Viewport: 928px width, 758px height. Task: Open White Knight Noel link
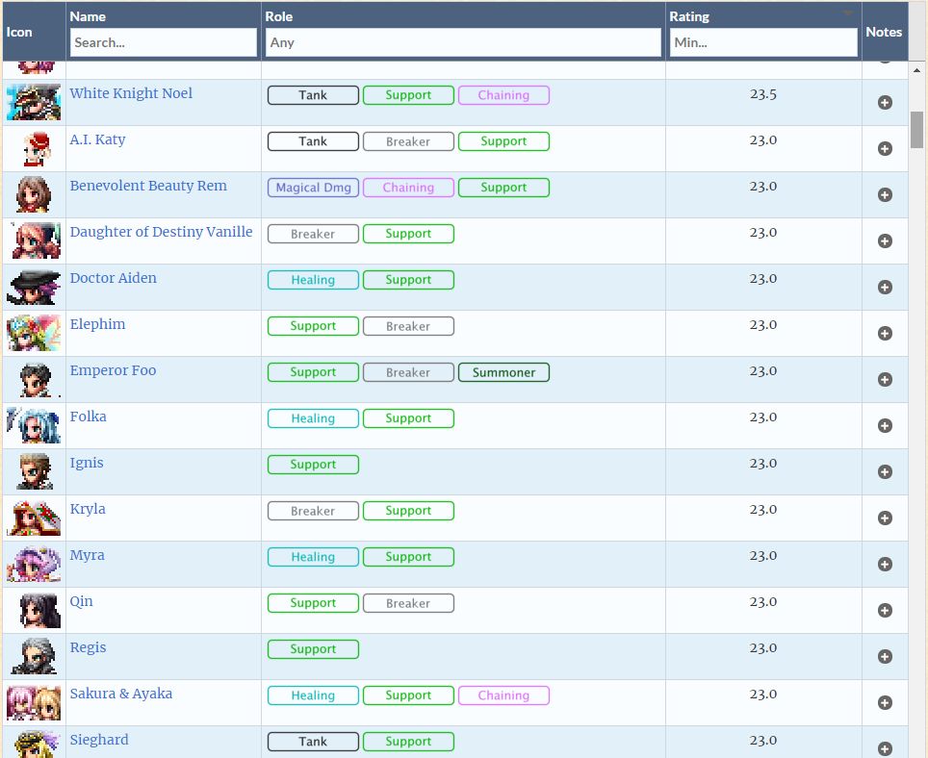[x=131, y=93]
